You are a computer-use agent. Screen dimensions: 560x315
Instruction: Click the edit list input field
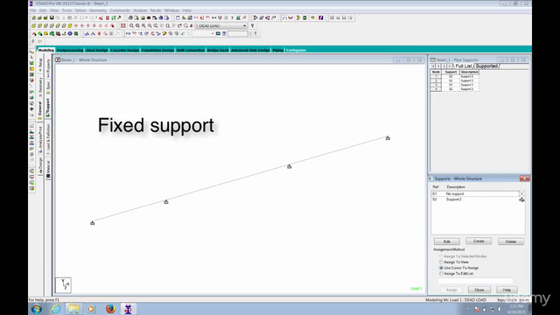[475, 281]
